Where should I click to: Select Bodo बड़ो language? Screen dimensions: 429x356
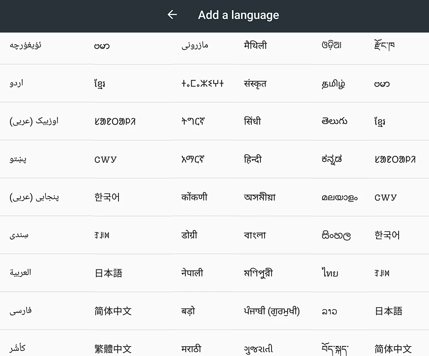[x=188, y=311]
